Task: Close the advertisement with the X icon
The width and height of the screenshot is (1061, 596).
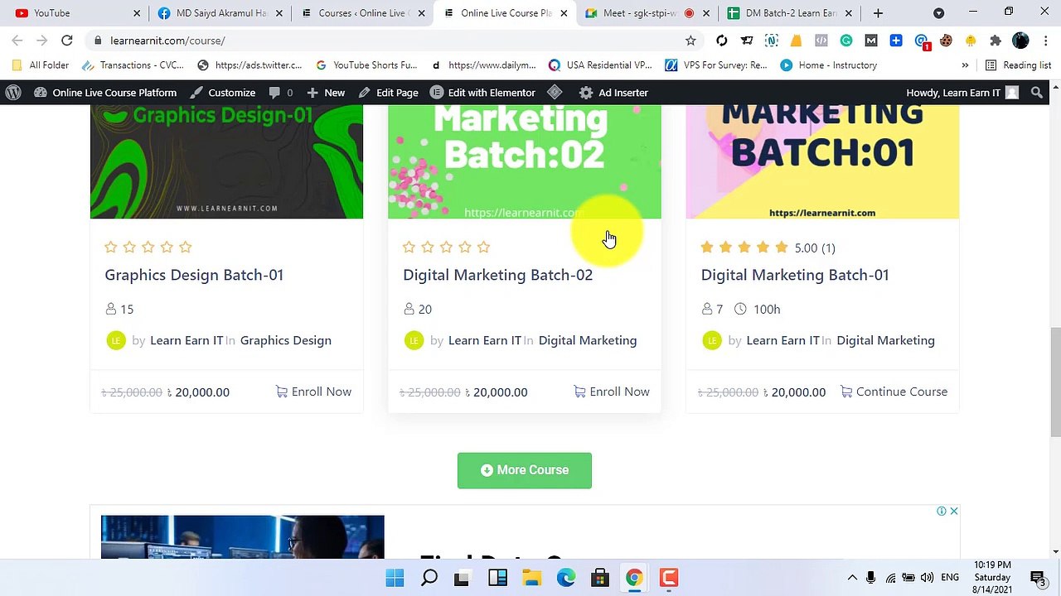Action: tap(954, 511)
